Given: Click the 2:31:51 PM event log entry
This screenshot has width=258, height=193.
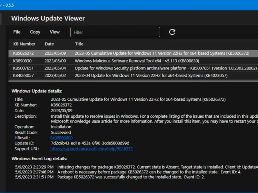Looking at the screenshot, I should coord(110,177).
